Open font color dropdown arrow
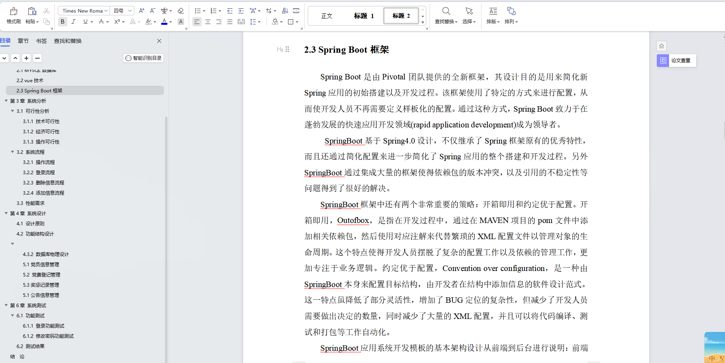This screenshot has width=725, height=363. tap(171, 22)
